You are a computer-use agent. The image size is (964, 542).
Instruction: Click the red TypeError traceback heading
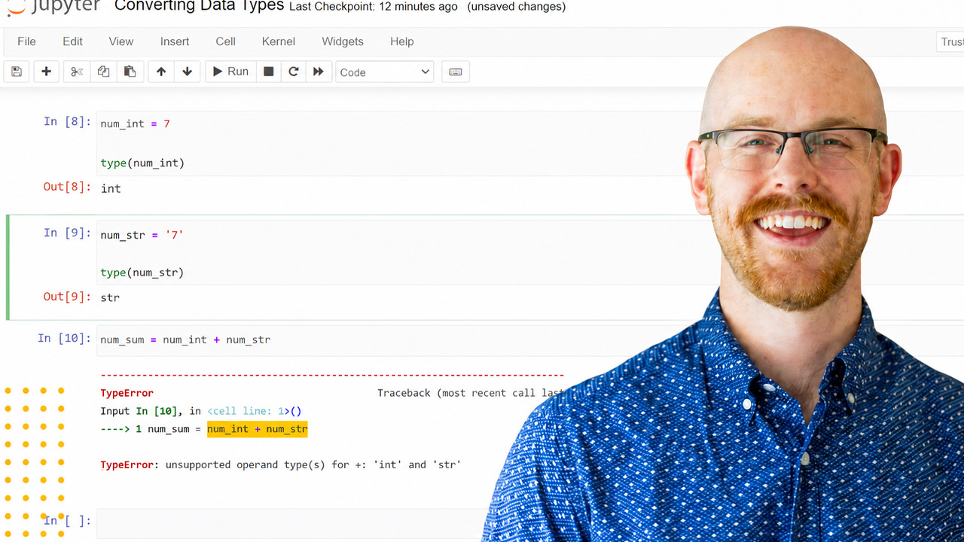127,393
